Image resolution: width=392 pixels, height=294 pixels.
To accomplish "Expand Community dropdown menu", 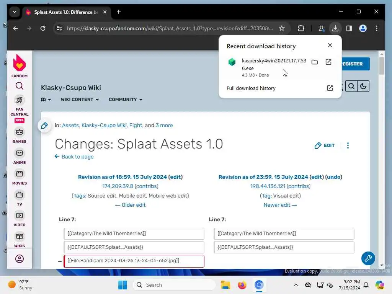I will [x=126, y=100].
